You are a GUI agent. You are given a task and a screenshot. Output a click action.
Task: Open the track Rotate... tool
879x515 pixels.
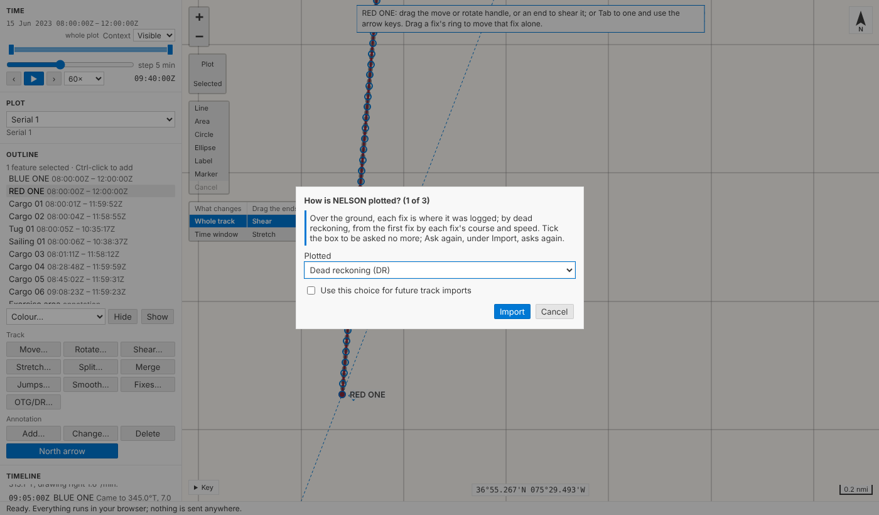pos(90,349)
